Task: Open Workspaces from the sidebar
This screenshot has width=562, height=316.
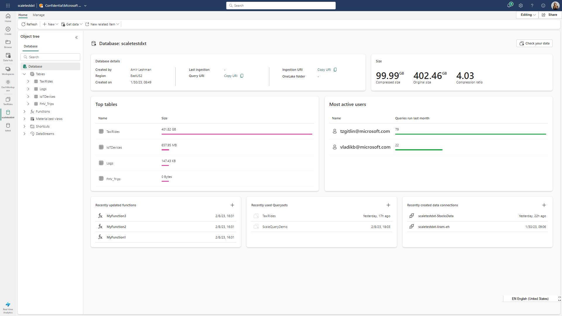Action: click(8, 70)
